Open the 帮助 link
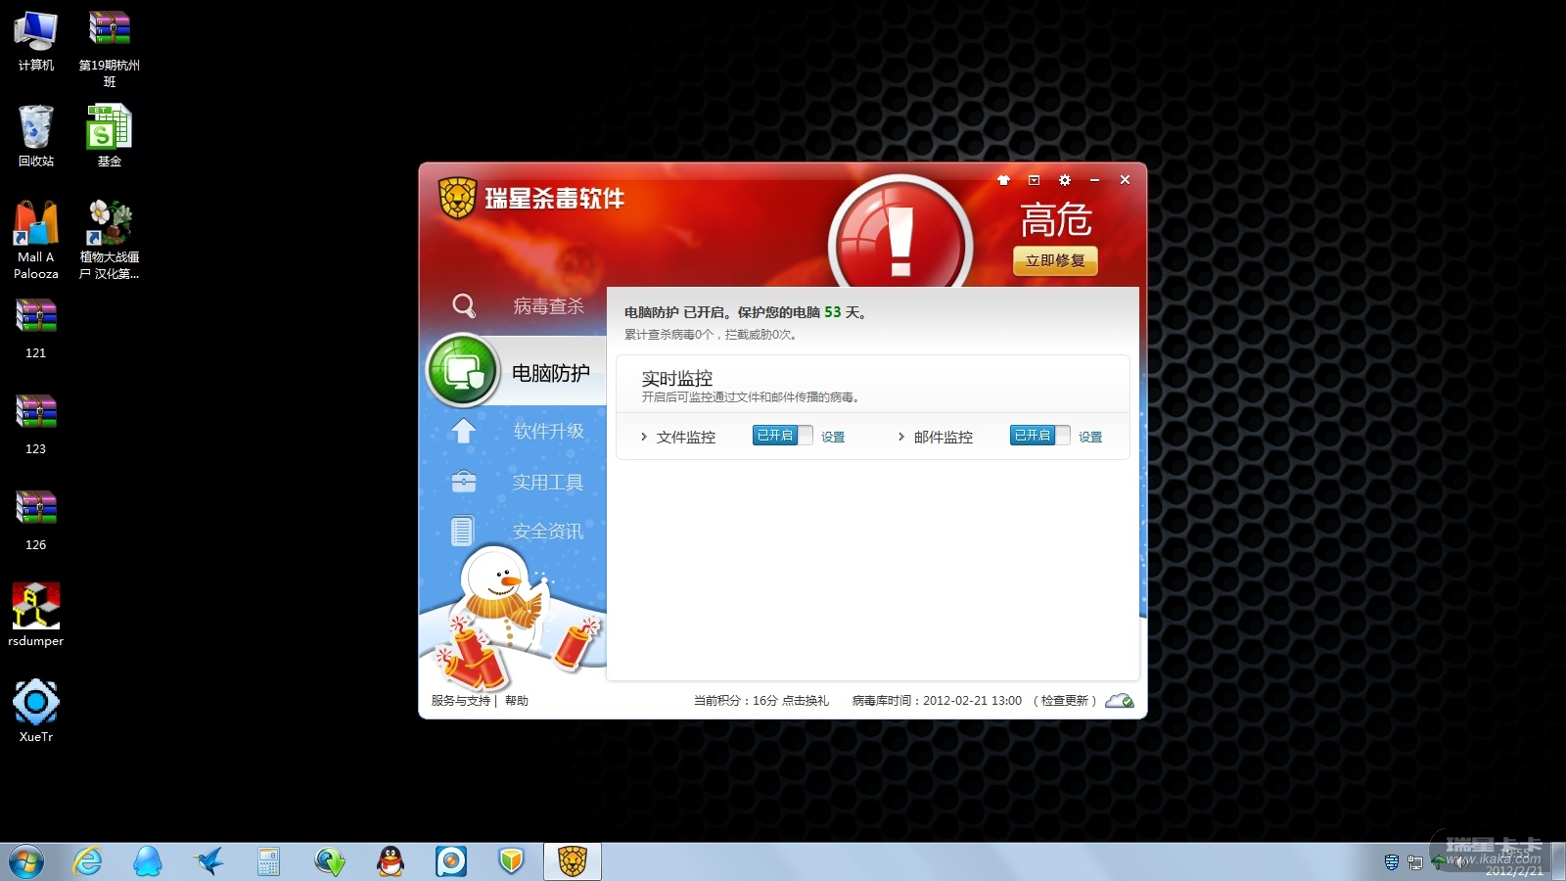Image resolution: width=1566 pixels, height=881 pixels. 517,701
